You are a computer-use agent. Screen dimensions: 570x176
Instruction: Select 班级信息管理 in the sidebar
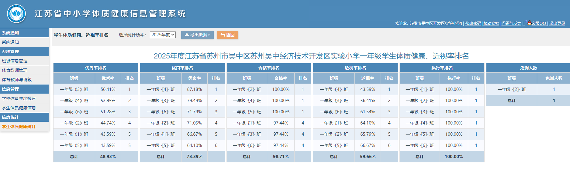(x=15, y=61)
